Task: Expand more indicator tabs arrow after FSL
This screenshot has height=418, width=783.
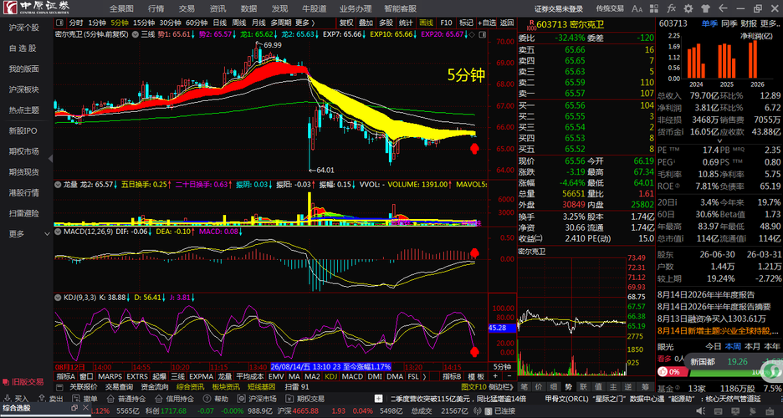Action: tap(425, 376)
